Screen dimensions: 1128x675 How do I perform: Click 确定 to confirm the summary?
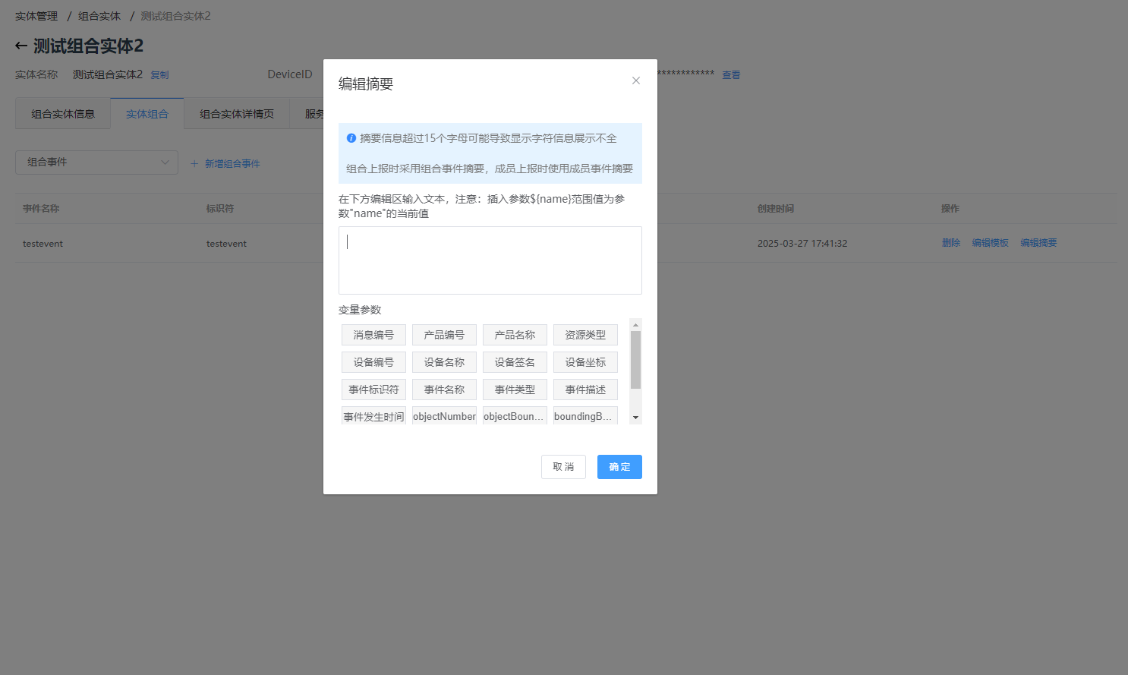pyautogui.click(x=619, y=467)
